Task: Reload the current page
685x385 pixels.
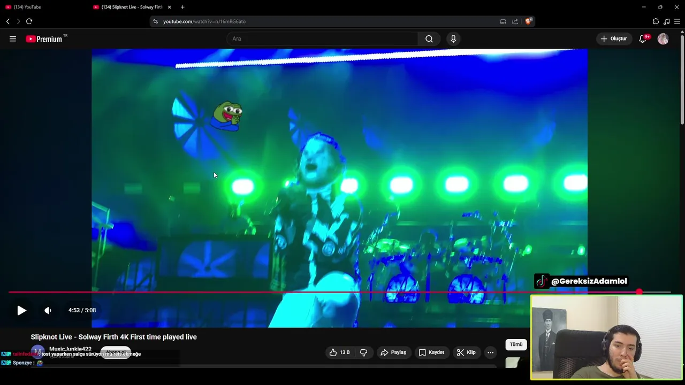Action: pos(29,21)
